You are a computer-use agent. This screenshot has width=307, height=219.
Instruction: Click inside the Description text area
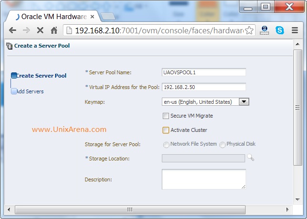click(x=204, y=179)
